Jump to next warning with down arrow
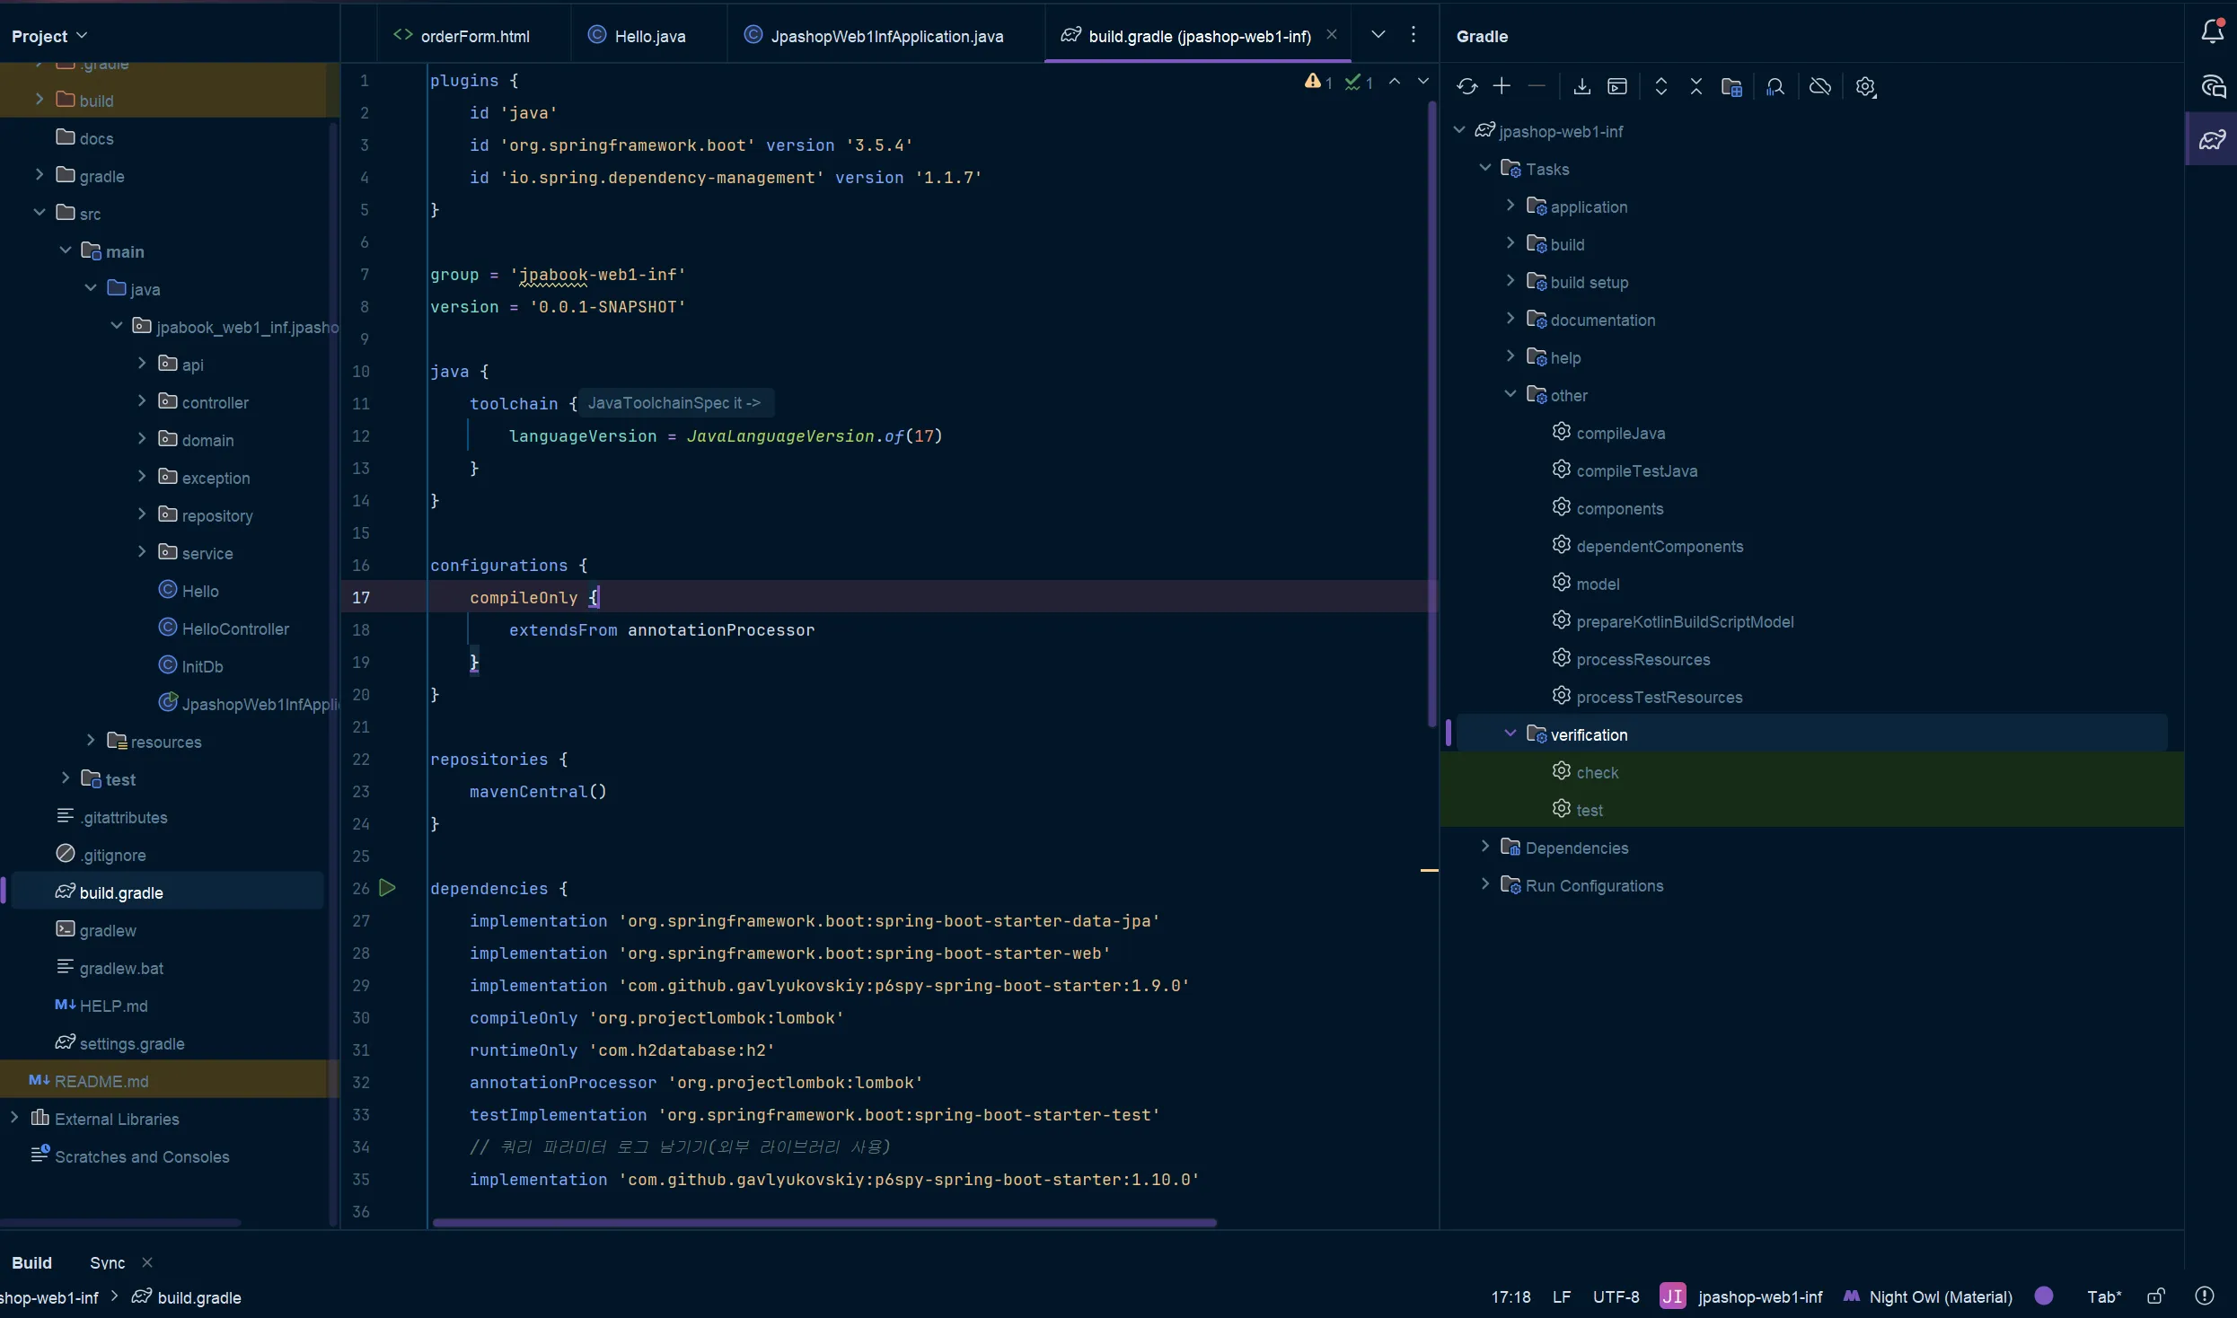The image size is (2237, 1318). click(1423, 81)
